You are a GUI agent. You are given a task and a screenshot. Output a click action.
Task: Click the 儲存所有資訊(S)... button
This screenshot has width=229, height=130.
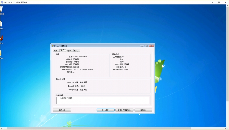coord(124,110)
